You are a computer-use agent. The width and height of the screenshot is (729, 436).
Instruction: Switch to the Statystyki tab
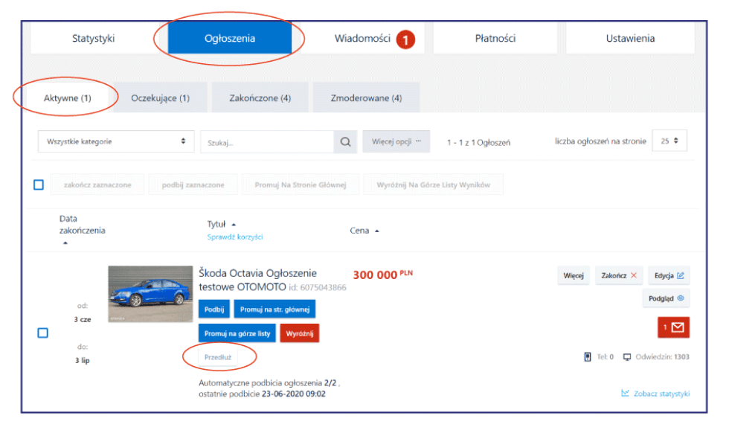[x=94, y=39]
